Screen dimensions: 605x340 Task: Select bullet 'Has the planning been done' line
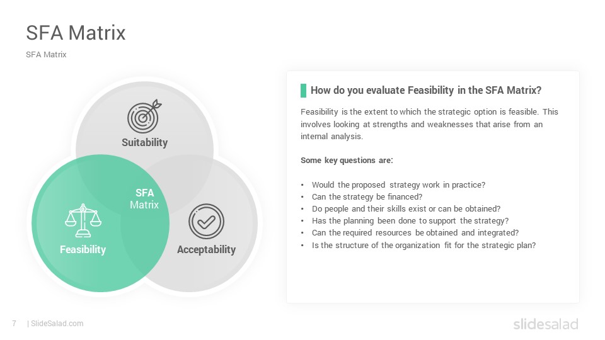tap(410, 221)
